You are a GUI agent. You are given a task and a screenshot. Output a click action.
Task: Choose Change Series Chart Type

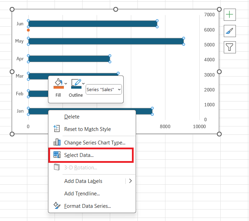coord(92,142)
